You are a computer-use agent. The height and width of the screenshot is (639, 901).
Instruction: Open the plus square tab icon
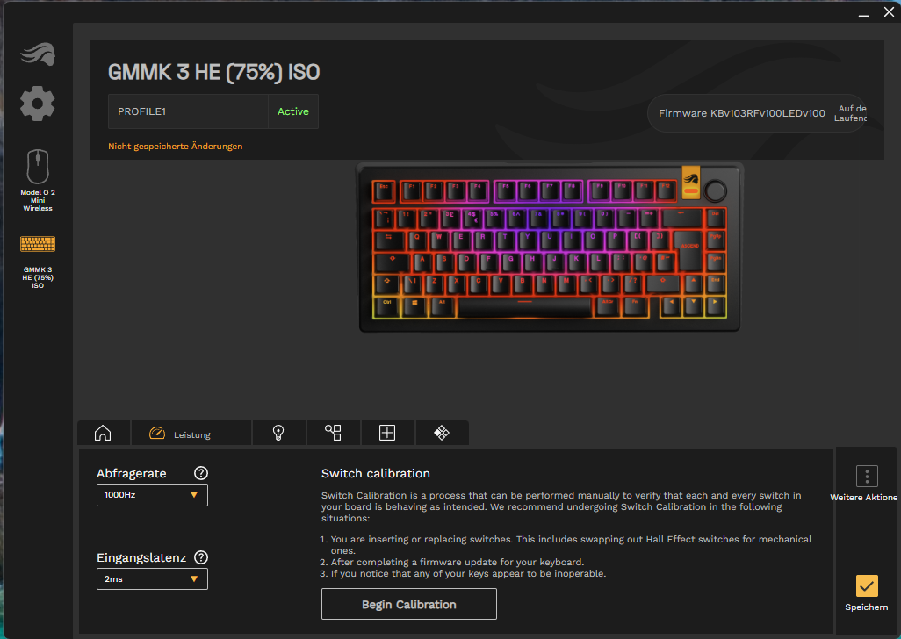pos(387,433)
